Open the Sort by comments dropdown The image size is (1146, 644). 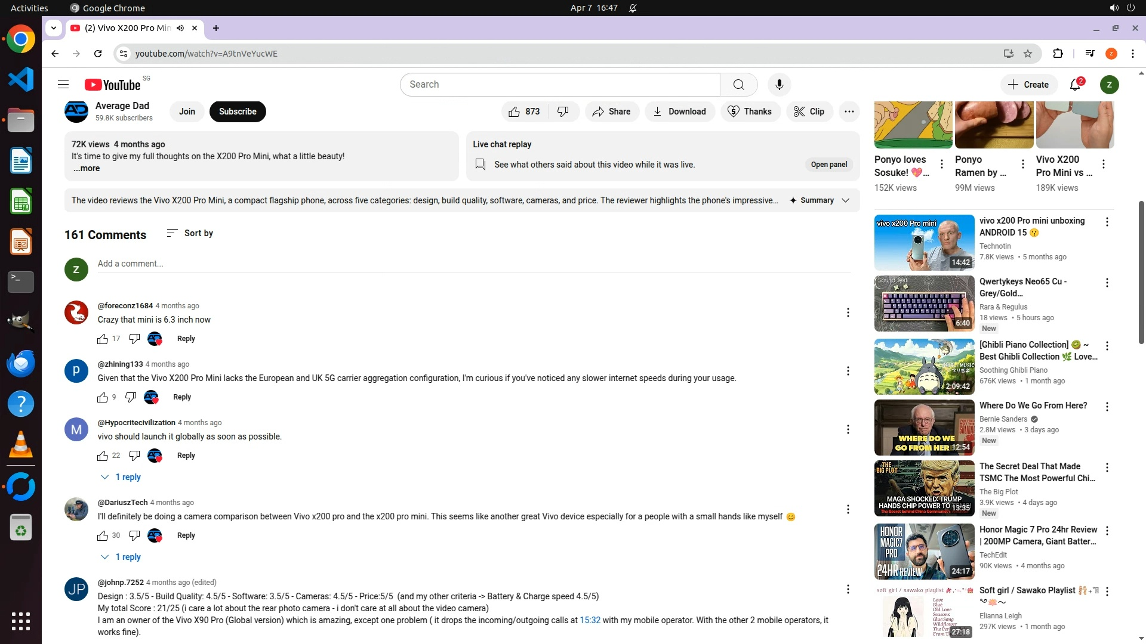(x=190, y=233)
